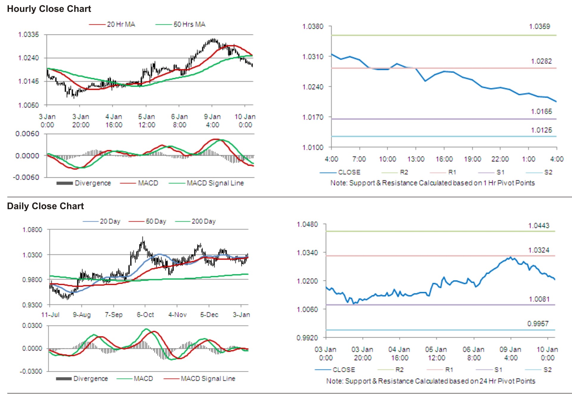Select the '50 Hrs MA' legend label
Viewport: 572px width, 394px height.
(x=189, y=24)
